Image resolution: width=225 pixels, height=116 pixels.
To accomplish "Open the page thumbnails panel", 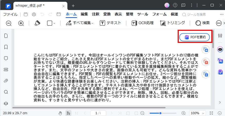I will 6,36.
